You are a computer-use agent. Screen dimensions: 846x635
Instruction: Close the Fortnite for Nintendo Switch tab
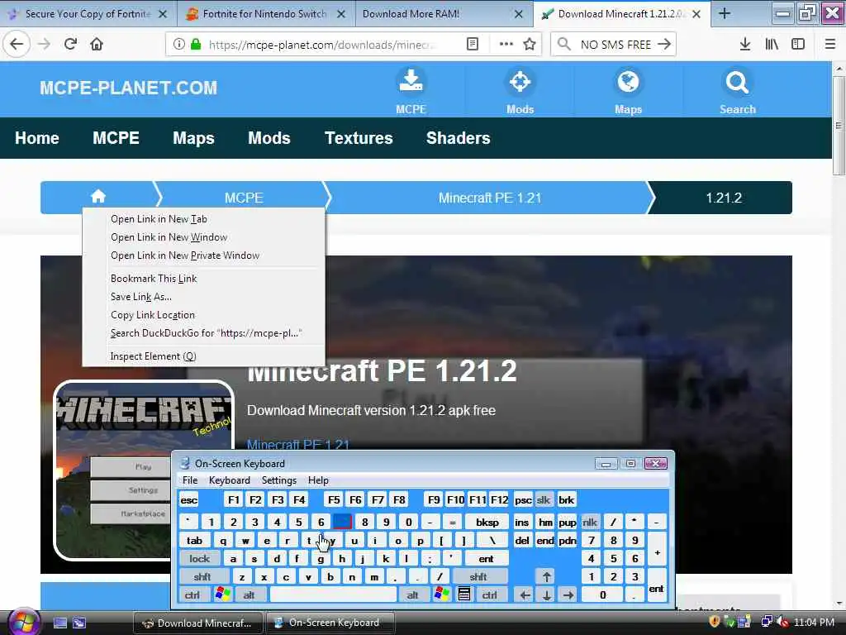(341, 14)
